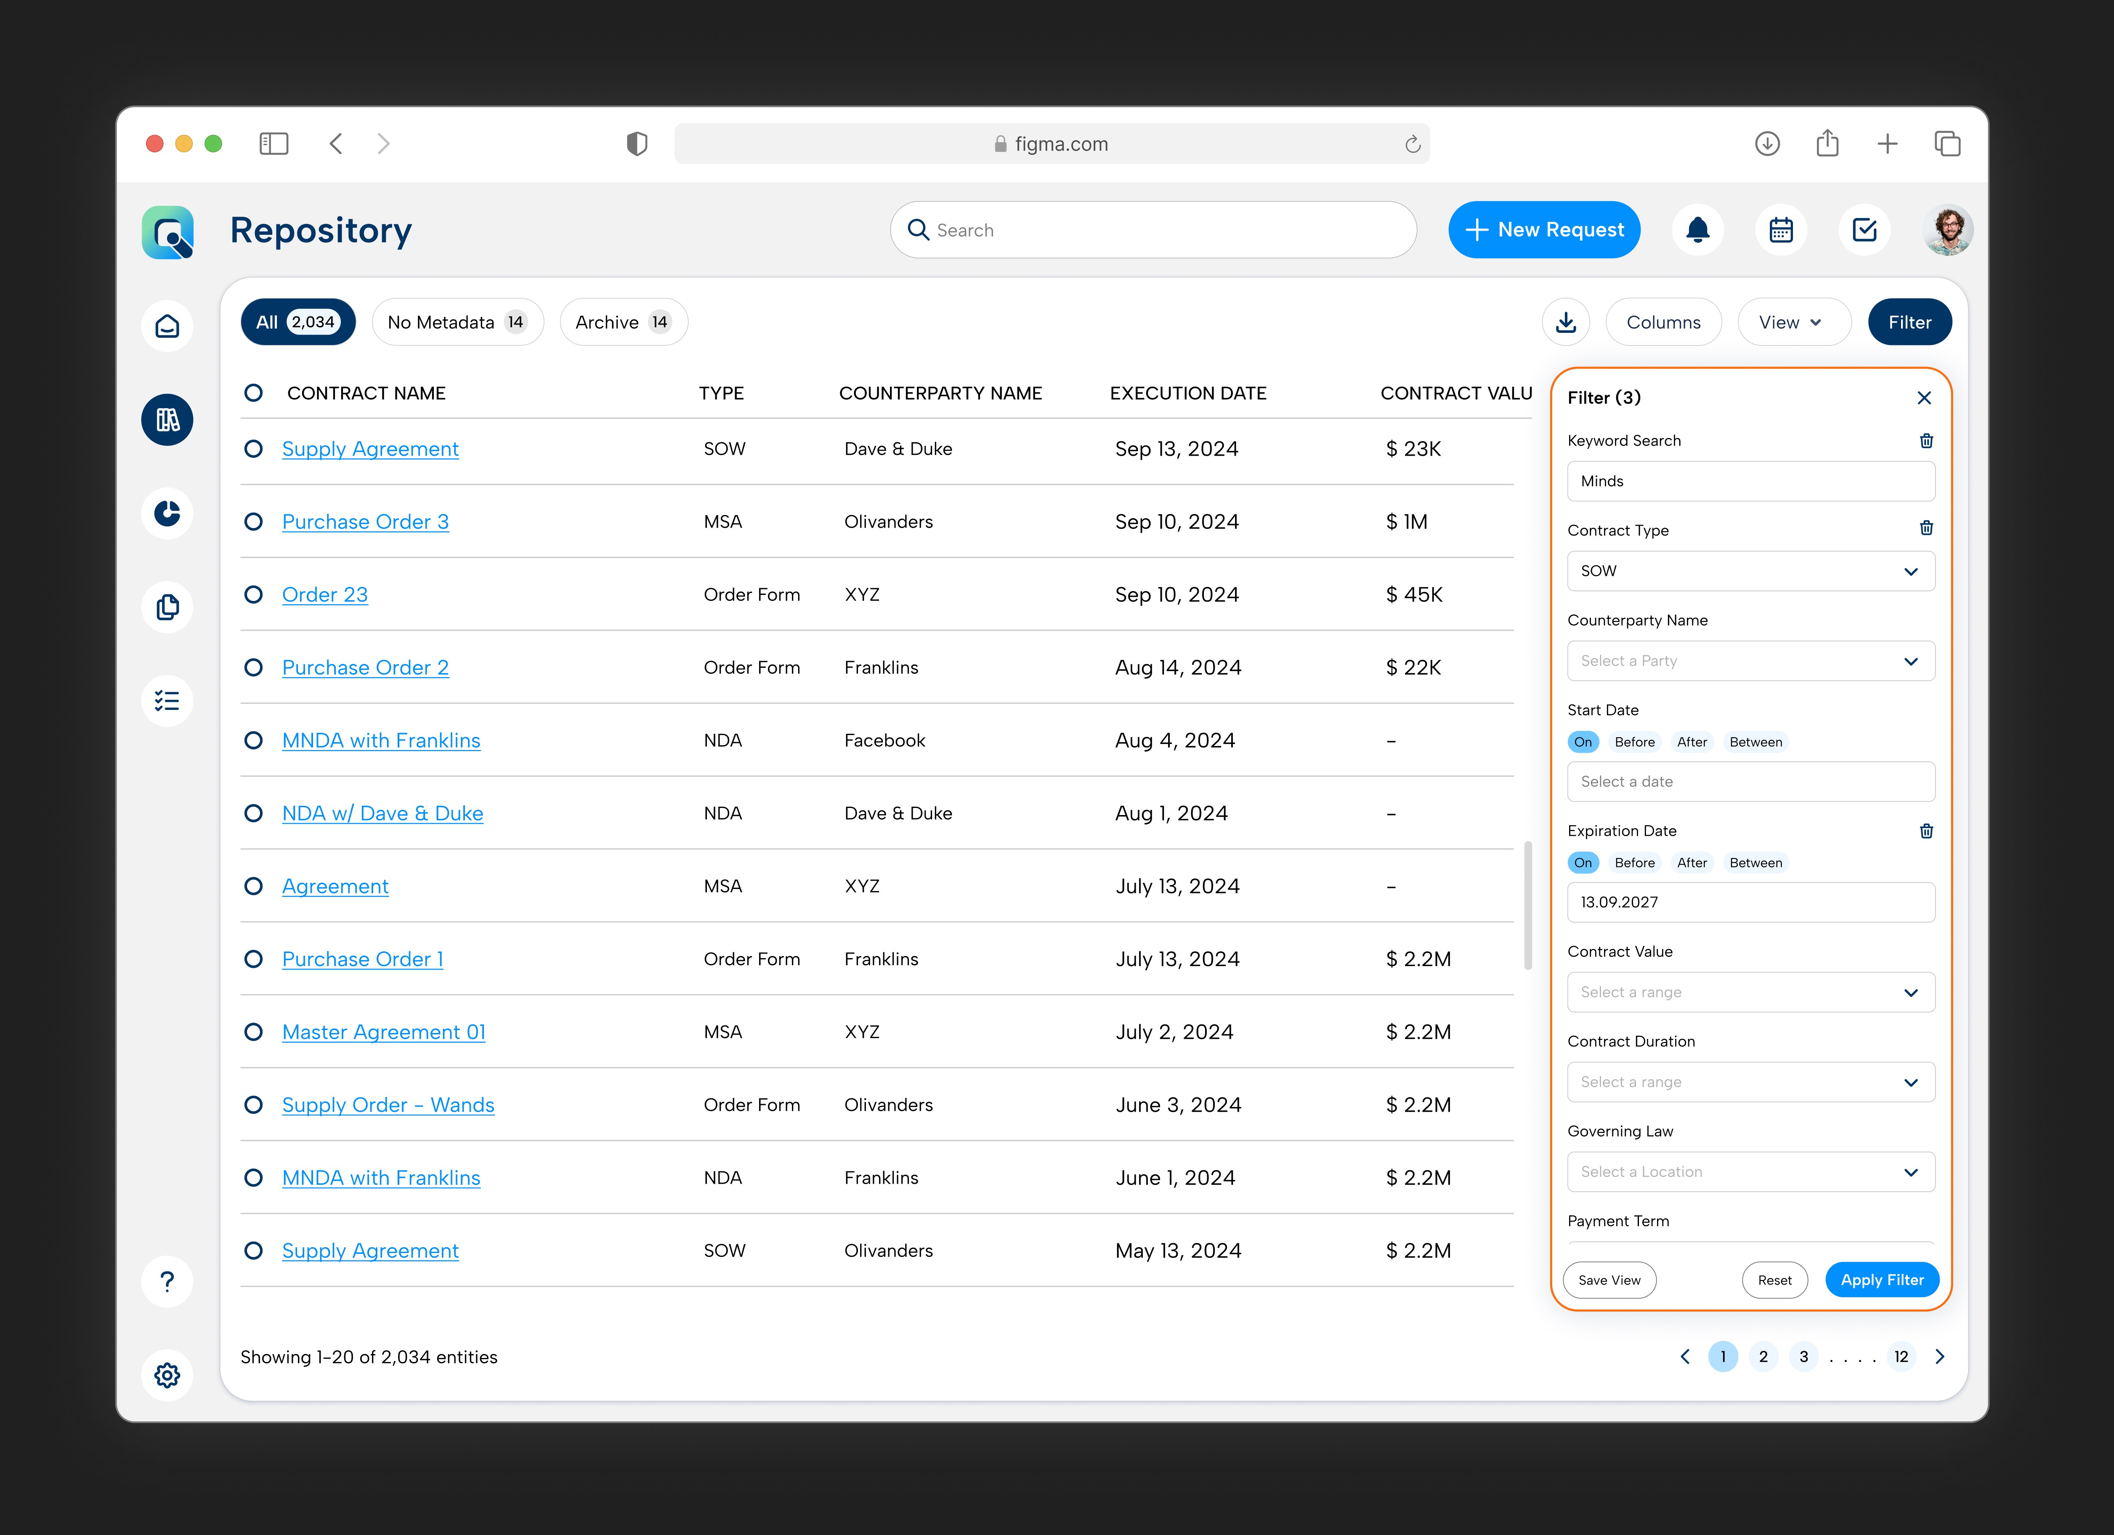Choose the Between option under Start Date
This screenshot has height=1535, width=2114.
click(x=1755, y=742)
